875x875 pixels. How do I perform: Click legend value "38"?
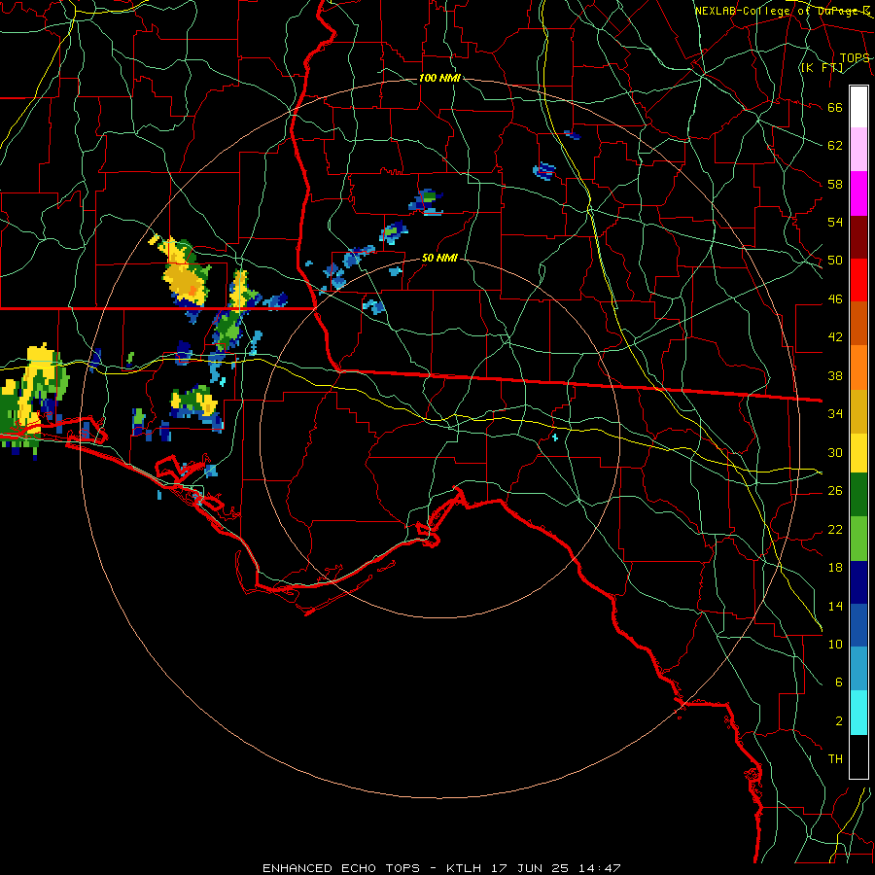(835, 375)
